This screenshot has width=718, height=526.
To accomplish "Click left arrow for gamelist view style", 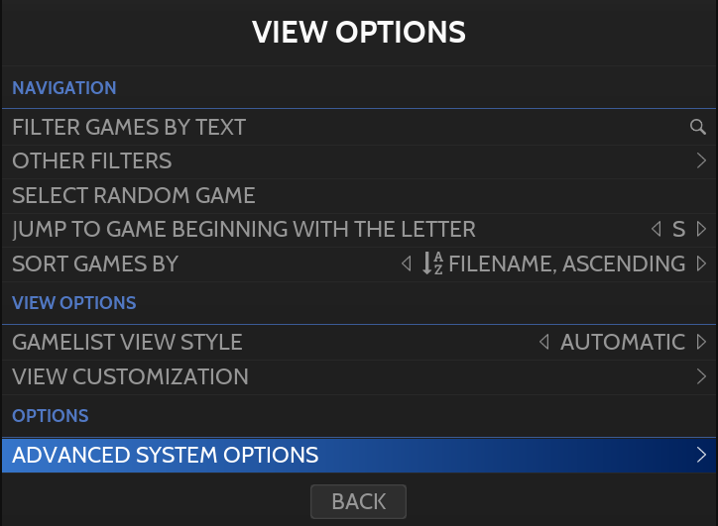I will click(543, 343).
